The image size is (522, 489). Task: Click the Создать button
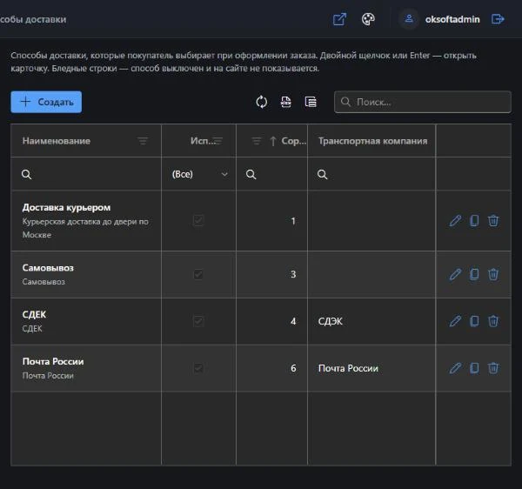click(46, 102)
